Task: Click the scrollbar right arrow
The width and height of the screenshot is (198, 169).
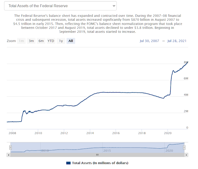Action: point(187,155)
